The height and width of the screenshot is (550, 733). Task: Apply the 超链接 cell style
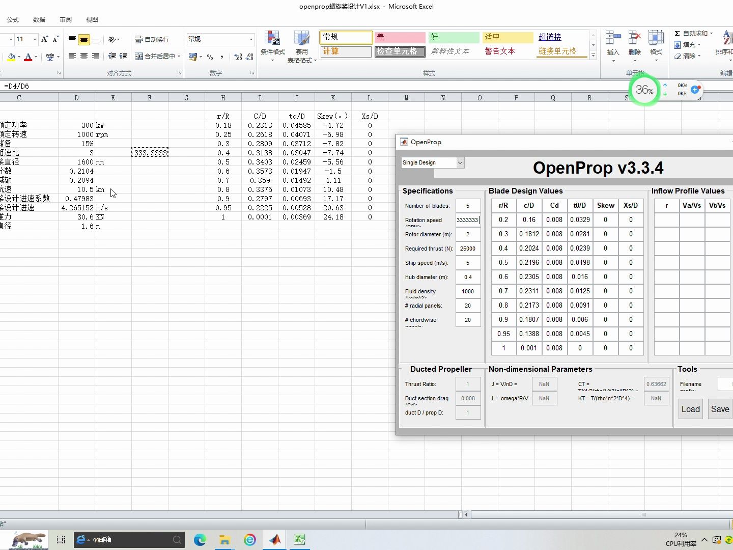point(561,37)
